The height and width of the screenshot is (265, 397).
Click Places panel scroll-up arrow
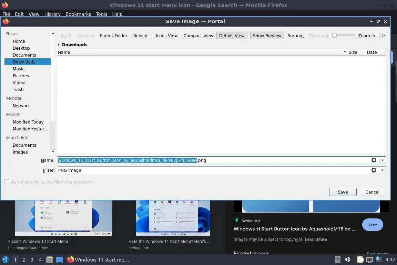[53, 33]
